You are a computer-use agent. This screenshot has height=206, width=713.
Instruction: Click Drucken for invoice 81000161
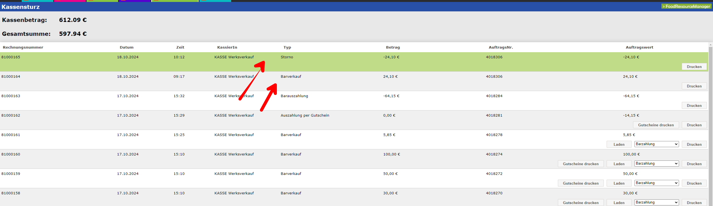tap(694, 144)
